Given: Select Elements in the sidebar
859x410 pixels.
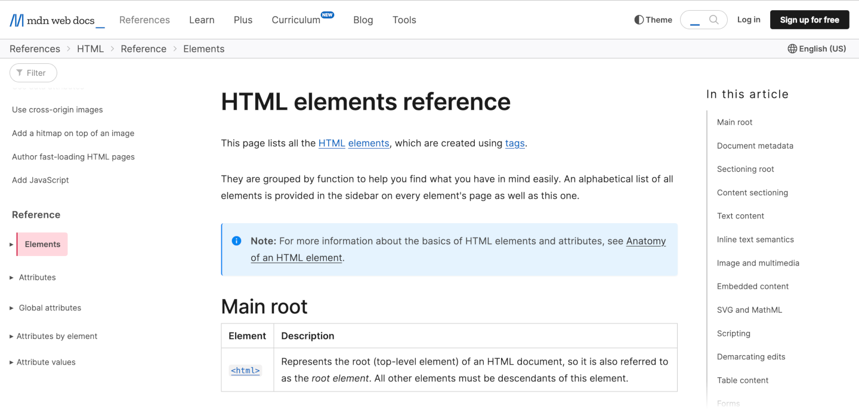Looking at the screenshot, I should pyautogui.click(x=42, y=244).
